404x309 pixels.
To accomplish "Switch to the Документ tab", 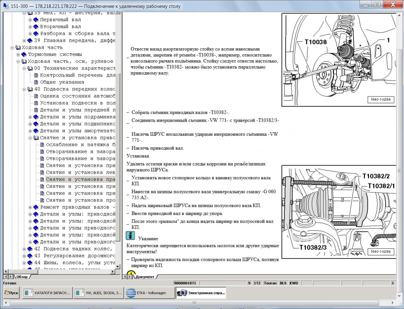I will point(145,277).
